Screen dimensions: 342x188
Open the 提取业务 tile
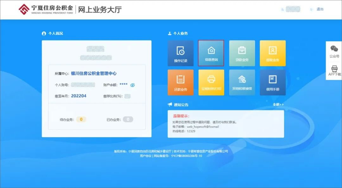point(273,53)
